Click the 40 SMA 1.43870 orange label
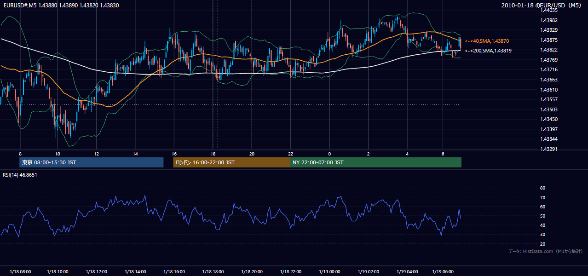 [x=487, y=41]
